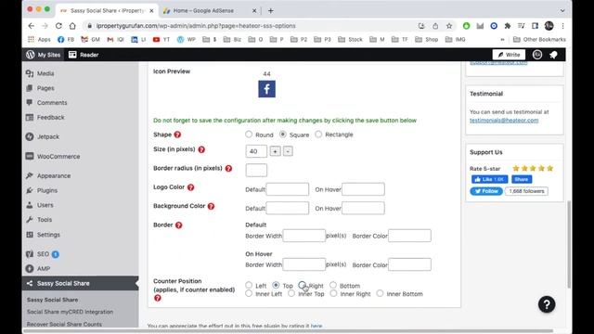
Task: Open the Biz bookmarks folder
Action: pyautogui.click(x=232, y=39)
